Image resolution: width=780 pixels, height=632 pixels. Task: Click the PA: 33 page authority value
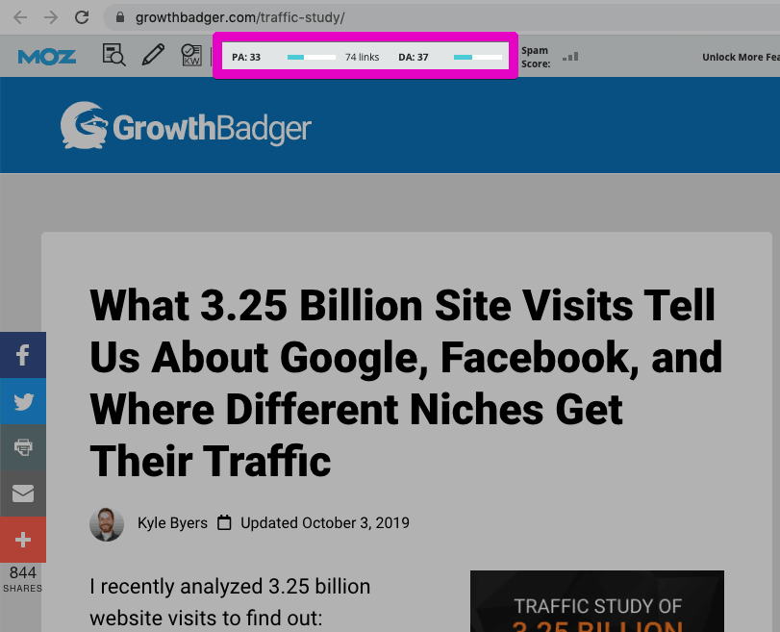click(246, 57)
